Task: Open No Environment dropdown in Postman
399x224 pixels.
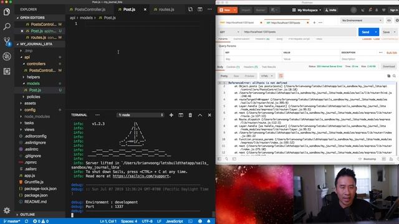Action: point(362,21)
